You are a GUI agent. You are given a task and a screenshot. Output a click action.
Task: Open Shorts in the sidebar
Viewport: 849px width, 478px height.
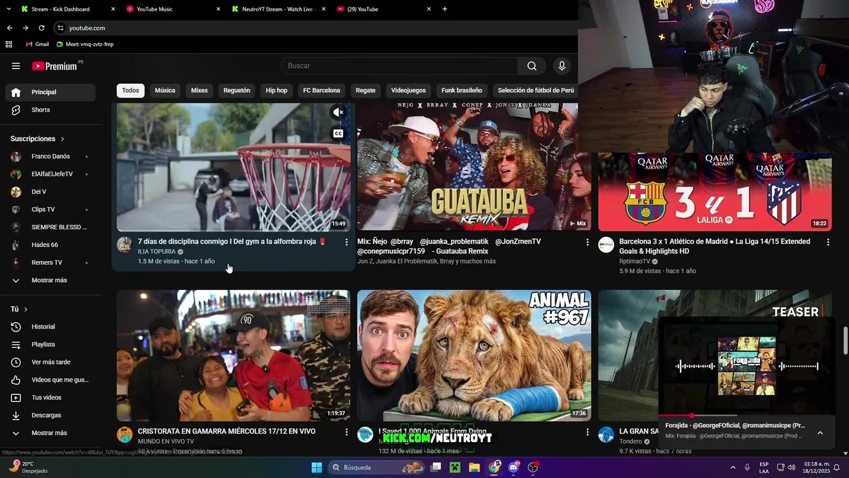coord(50,110)
